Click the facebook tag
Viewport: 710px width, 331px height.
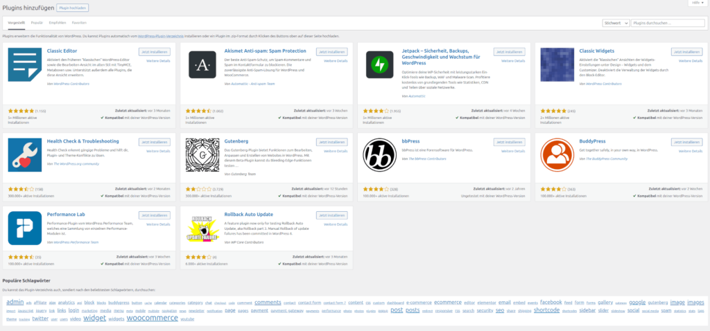(551, 303)
